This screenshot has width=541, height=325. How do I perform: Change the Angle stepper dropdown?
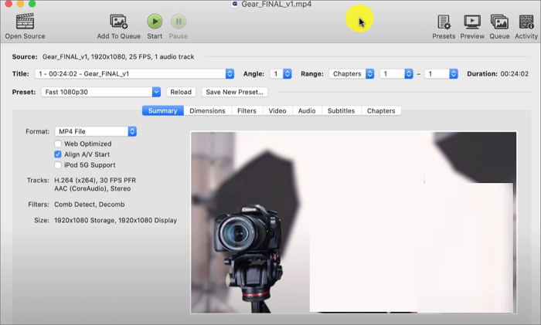pos(281,74)
